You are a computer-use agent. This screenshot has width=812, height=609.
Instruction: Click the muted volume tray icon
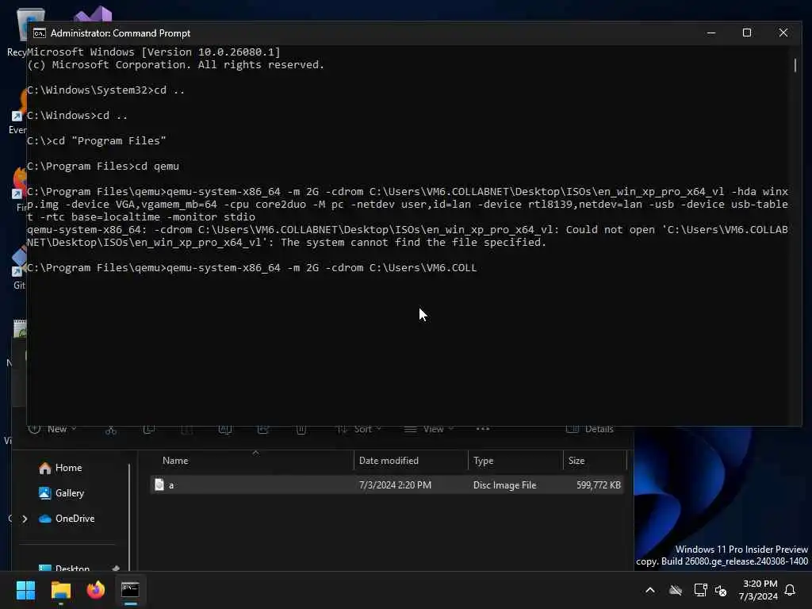(x=720, y=590)
